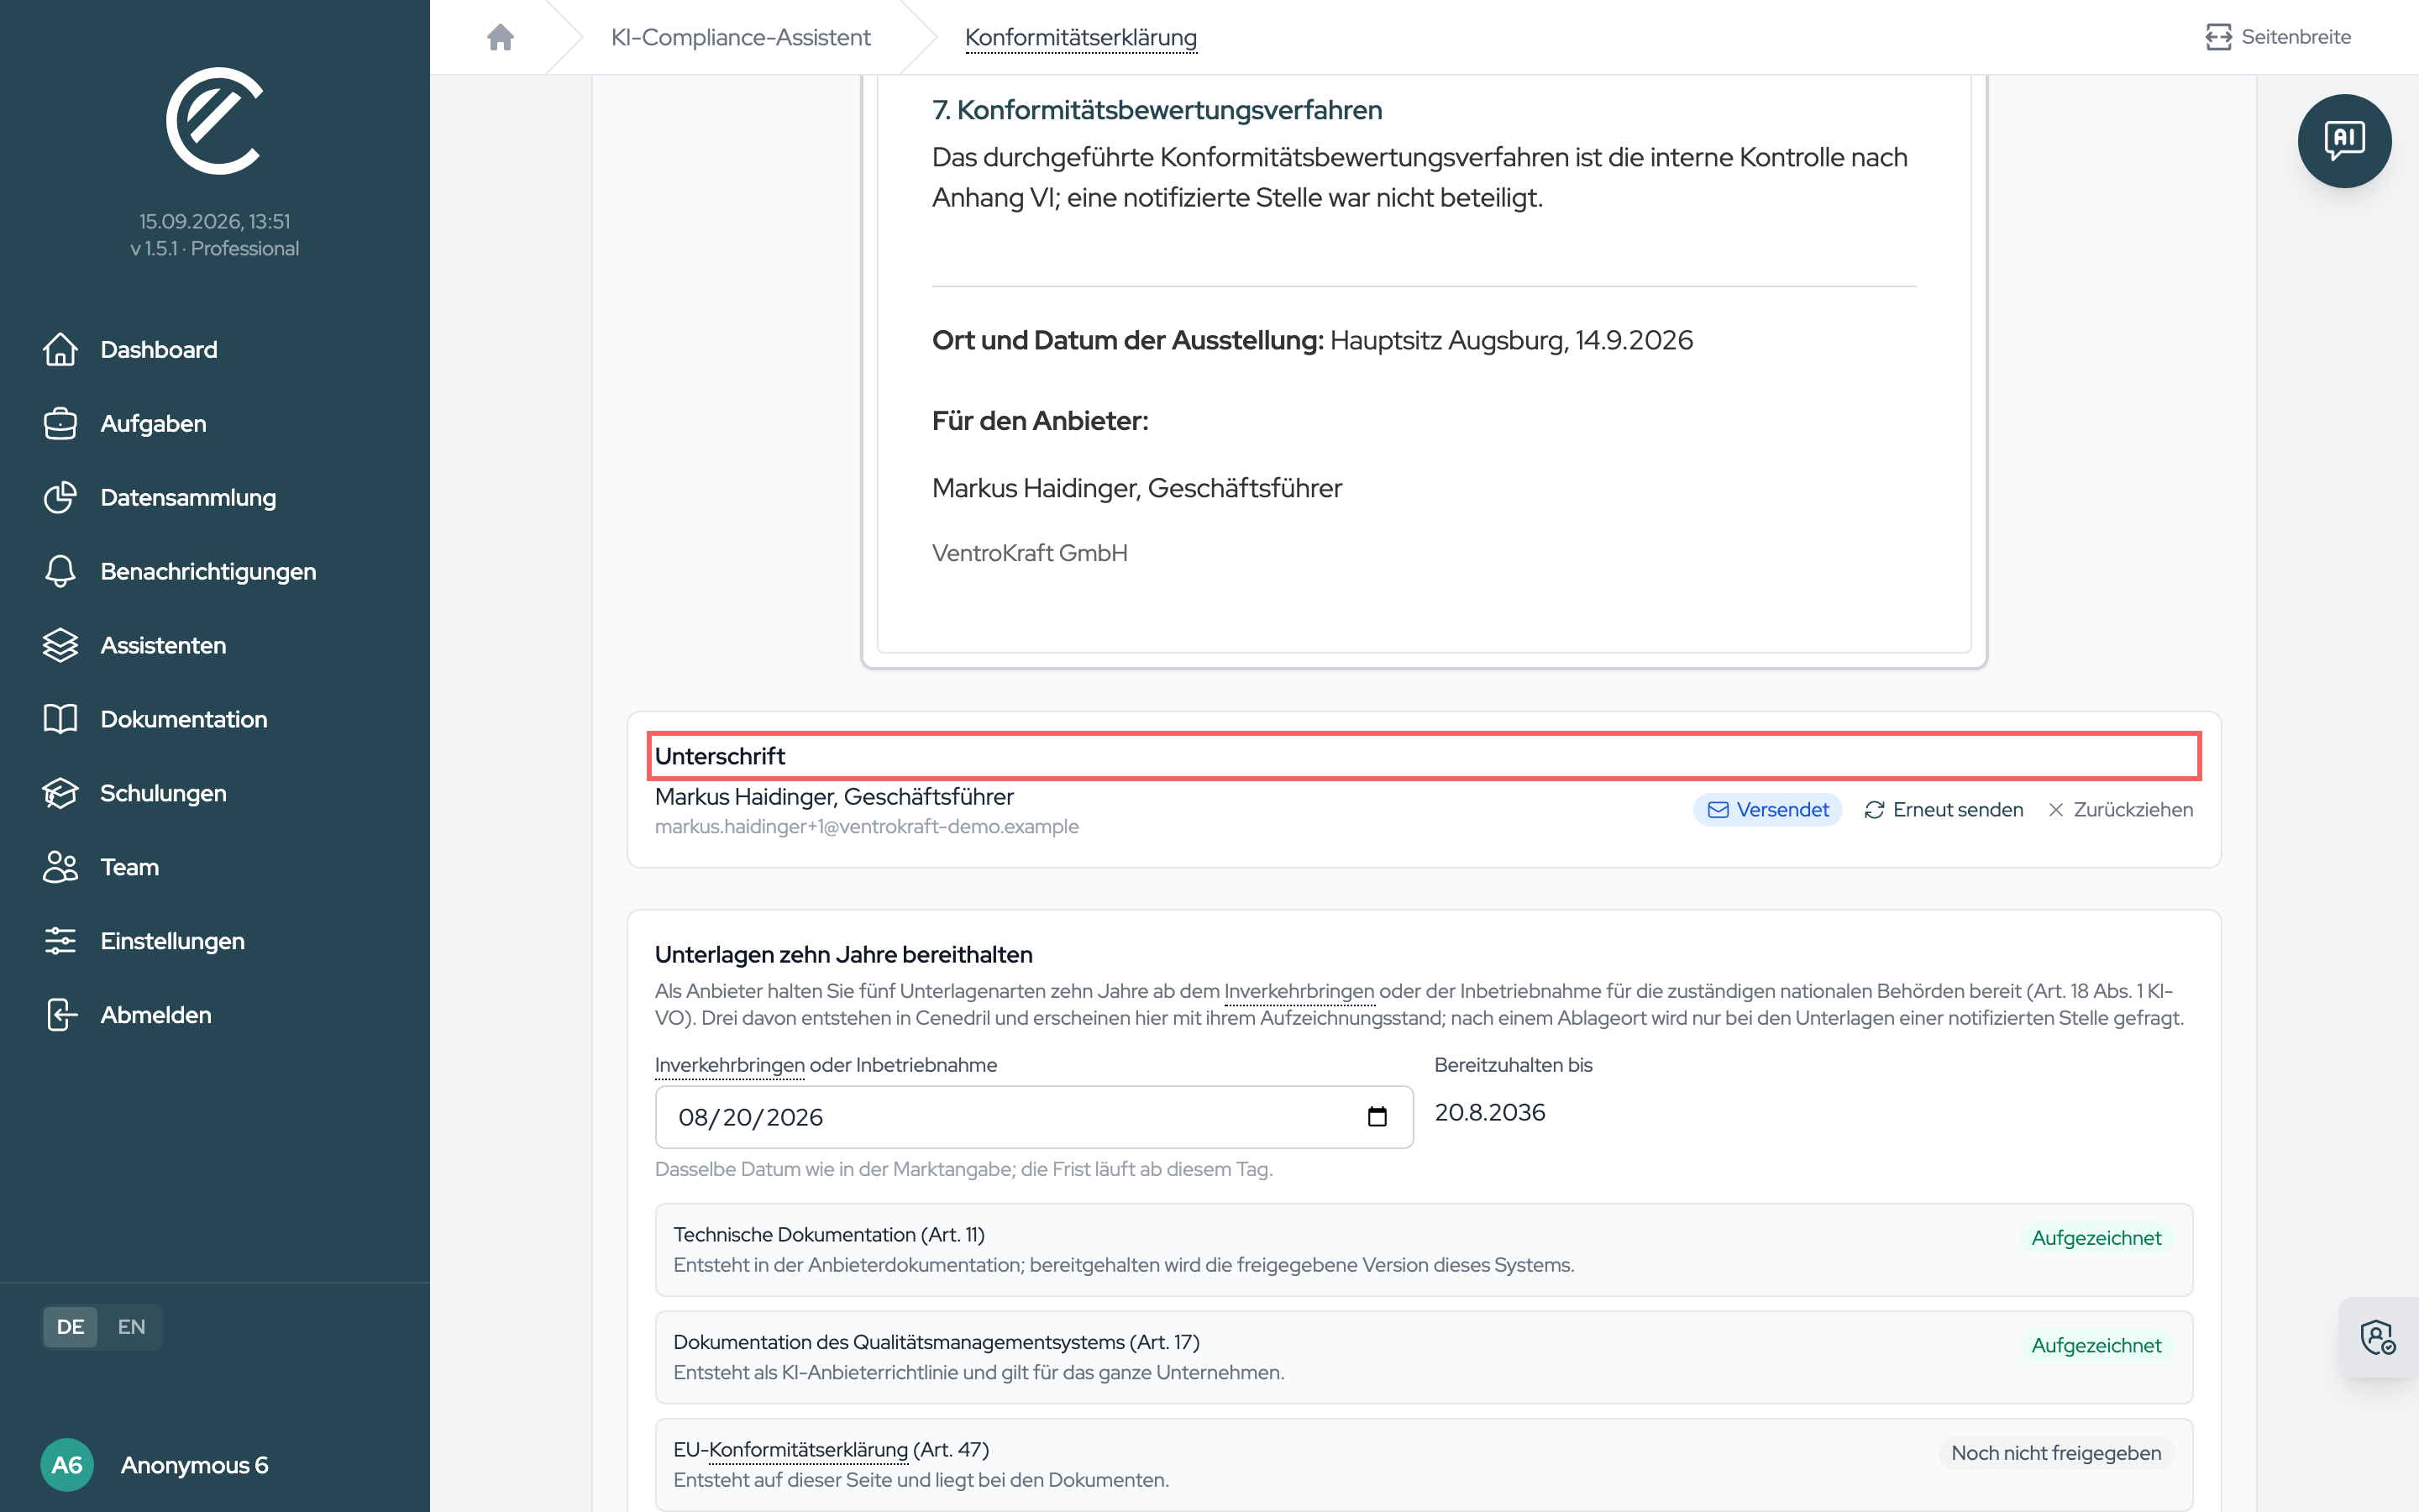
Task: Open the date picker calendar icon
Action: pos(1377,1117)
